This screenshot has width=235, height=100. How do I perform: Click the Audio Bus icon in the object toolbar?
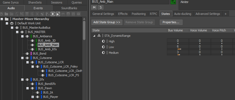pyautogui.click(x=53, y=14)
